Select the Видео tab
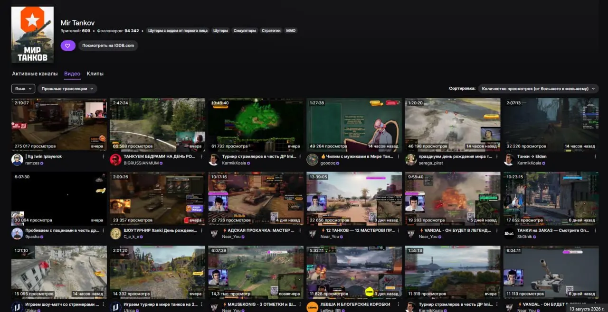This screenshot has width=608, height=312. [72, 74]
